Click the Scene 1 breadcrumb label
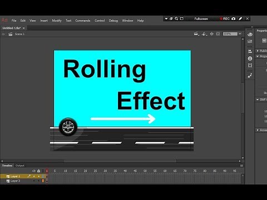Image resolution: width=267 pixels, height=200 pixels. [x=19, y=34]
